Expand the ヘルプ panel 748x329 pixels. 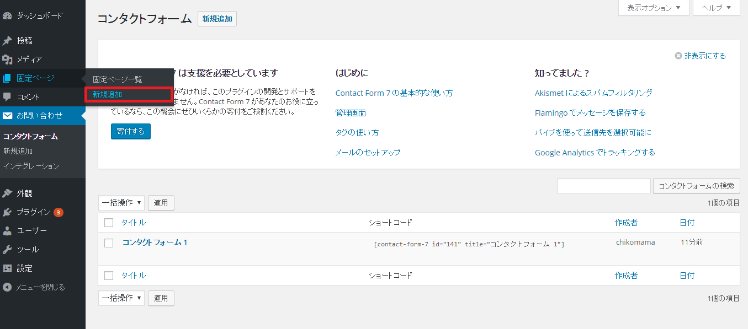[x=716, y=8]
